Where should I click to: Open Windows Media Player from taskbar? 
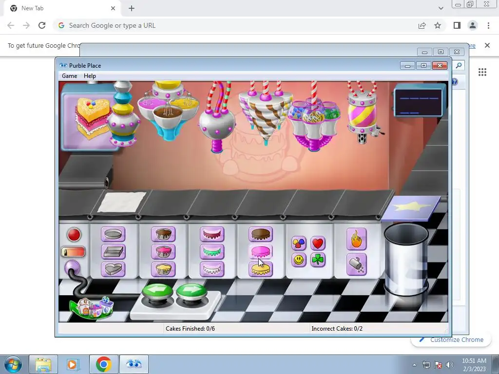coord(72,364)
